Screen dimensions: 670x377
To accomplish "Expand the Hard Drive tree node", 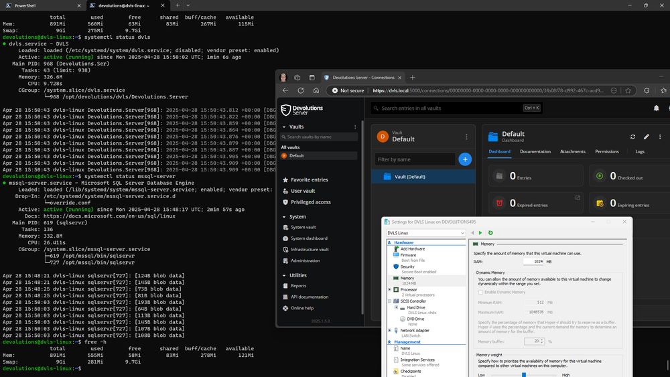I will coord(396,307).
